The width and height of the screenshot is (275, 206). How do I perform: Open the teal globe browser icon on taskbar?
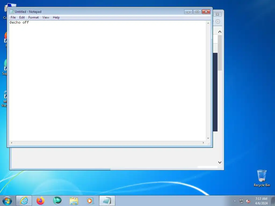click(57, 201)
